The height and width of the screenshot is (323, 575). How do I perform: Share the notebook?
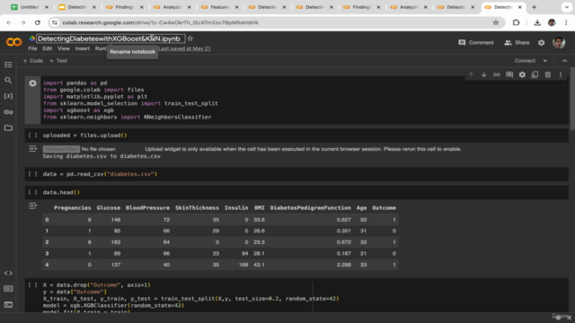(517, 42)
